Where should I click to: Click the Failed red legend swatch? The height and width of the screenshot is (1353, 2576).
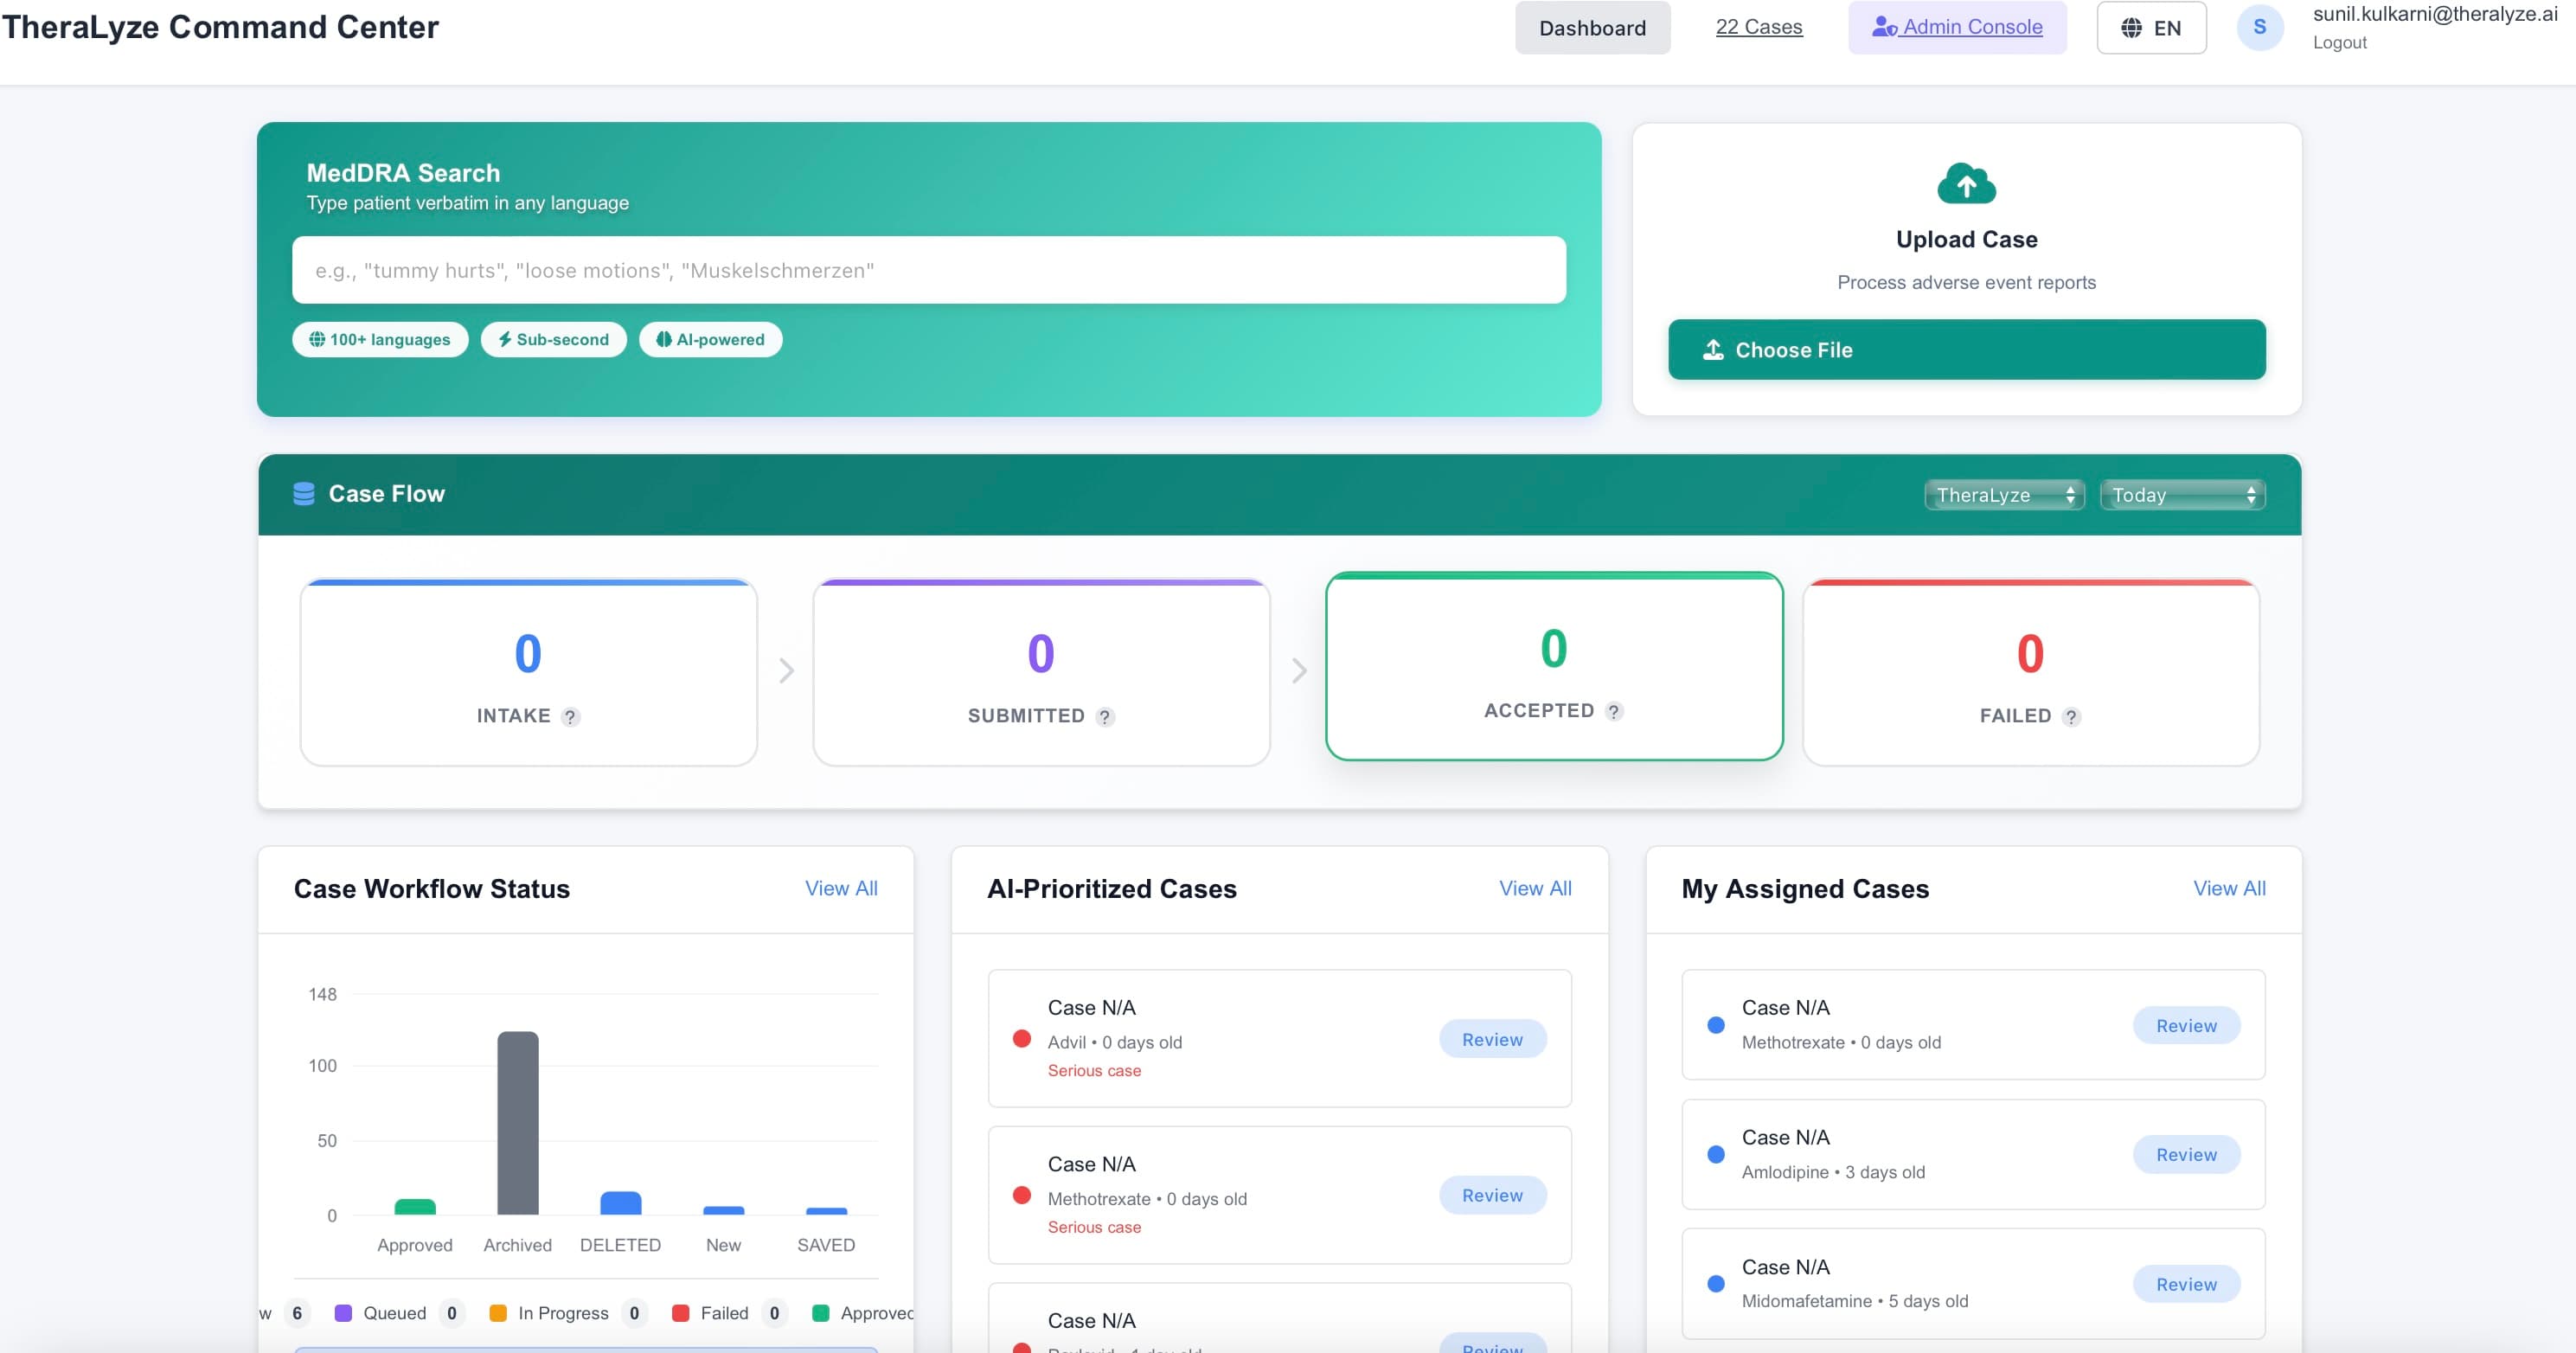[x=681, y=1313]
